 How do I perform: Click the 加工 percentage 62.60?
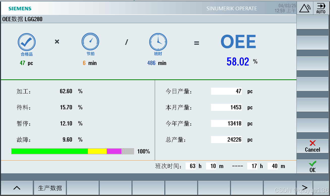66,91
